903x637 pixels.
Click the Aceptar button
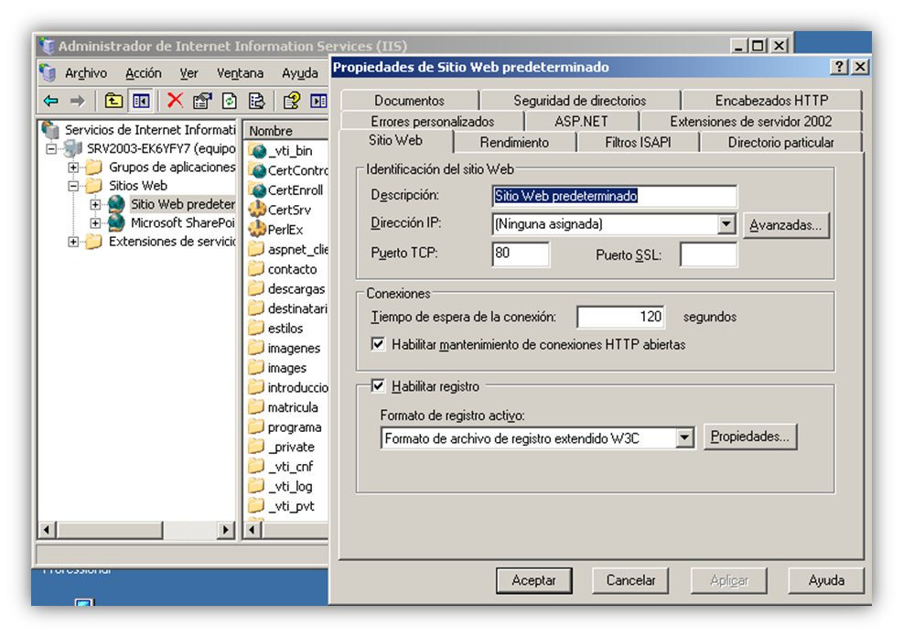534,580
